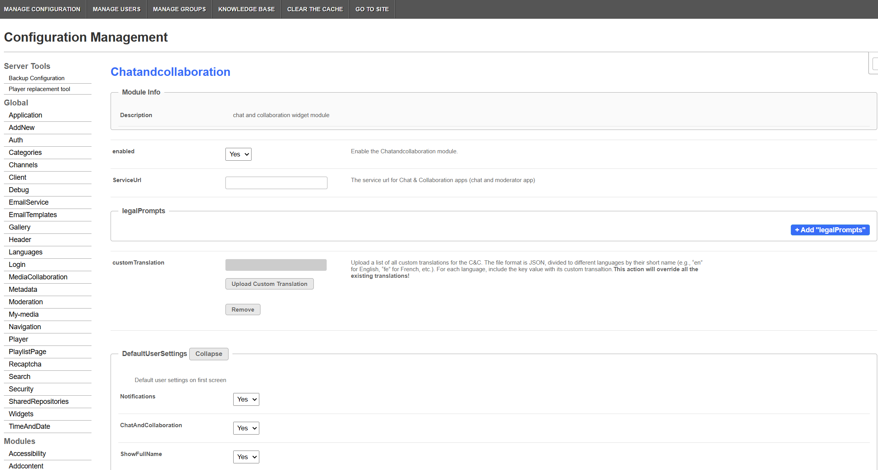Open the ShowFullName Yes dropdown
This screenshot has width=878, height=470.
click(x=246, y=457)
